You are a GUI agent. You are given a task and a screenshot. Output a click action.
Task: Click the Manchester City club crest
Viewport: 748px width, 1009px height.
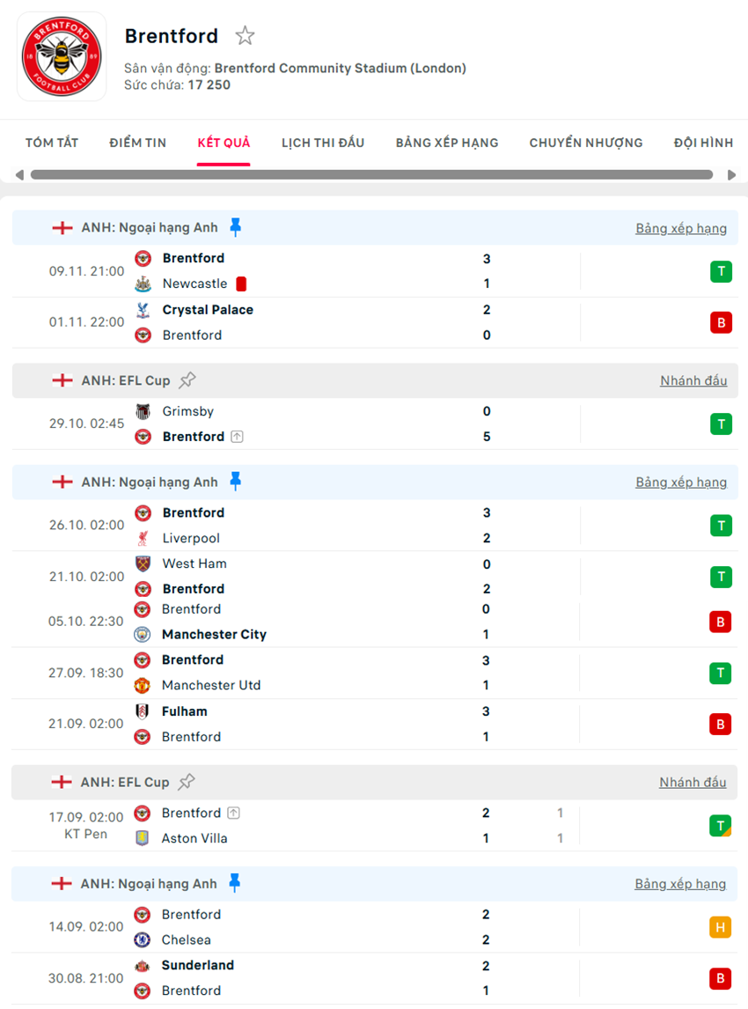(x=143, y=634)
